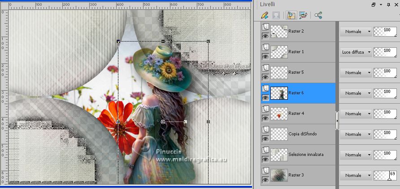Select the layer named Raster 4
The width and height of the screenshot is (400, 189).
296,113
